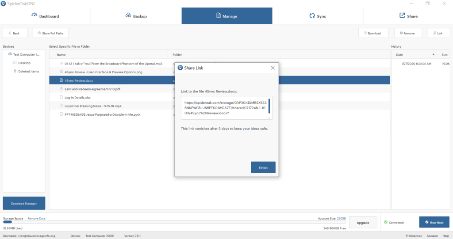Click the storage space usage bar
This screenshot has height=239, width=453.
tap(174, 222)
